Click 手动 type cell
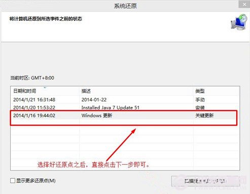 click(200, 100)
